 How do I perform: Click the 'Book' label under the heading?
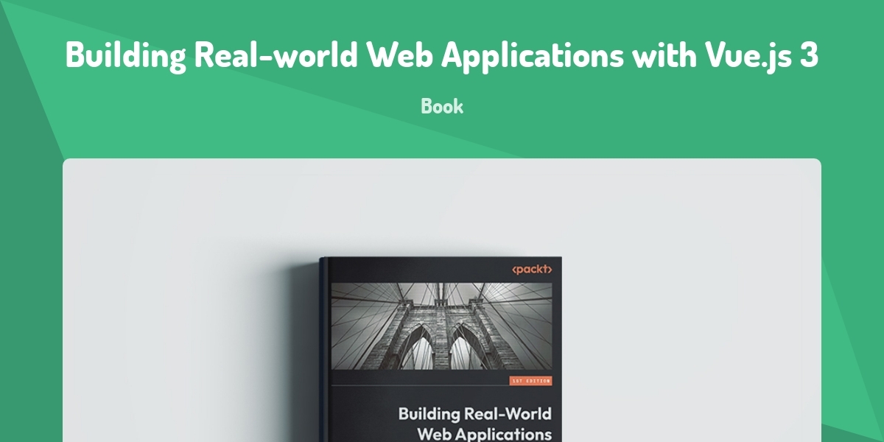click(442, 106)
